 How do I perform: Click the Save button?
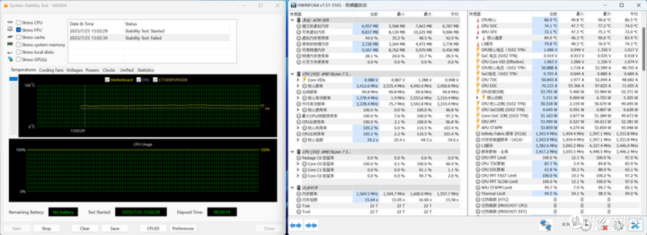[114, 228]
